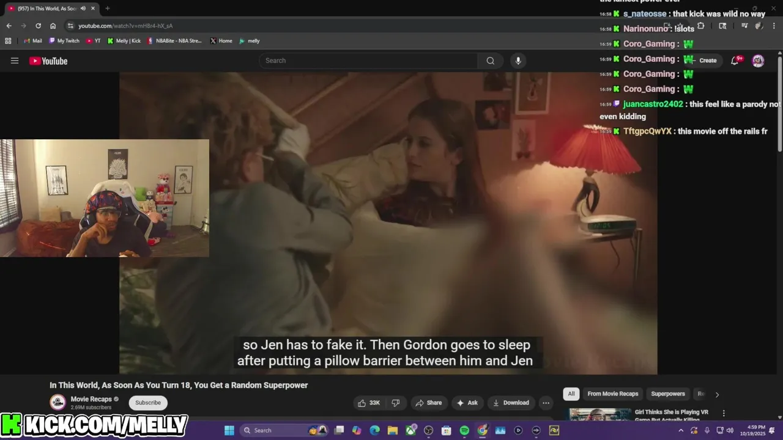This screenshot has height=440, width=783.
Task: Open the YT bookmark
Action: point(94,41)
